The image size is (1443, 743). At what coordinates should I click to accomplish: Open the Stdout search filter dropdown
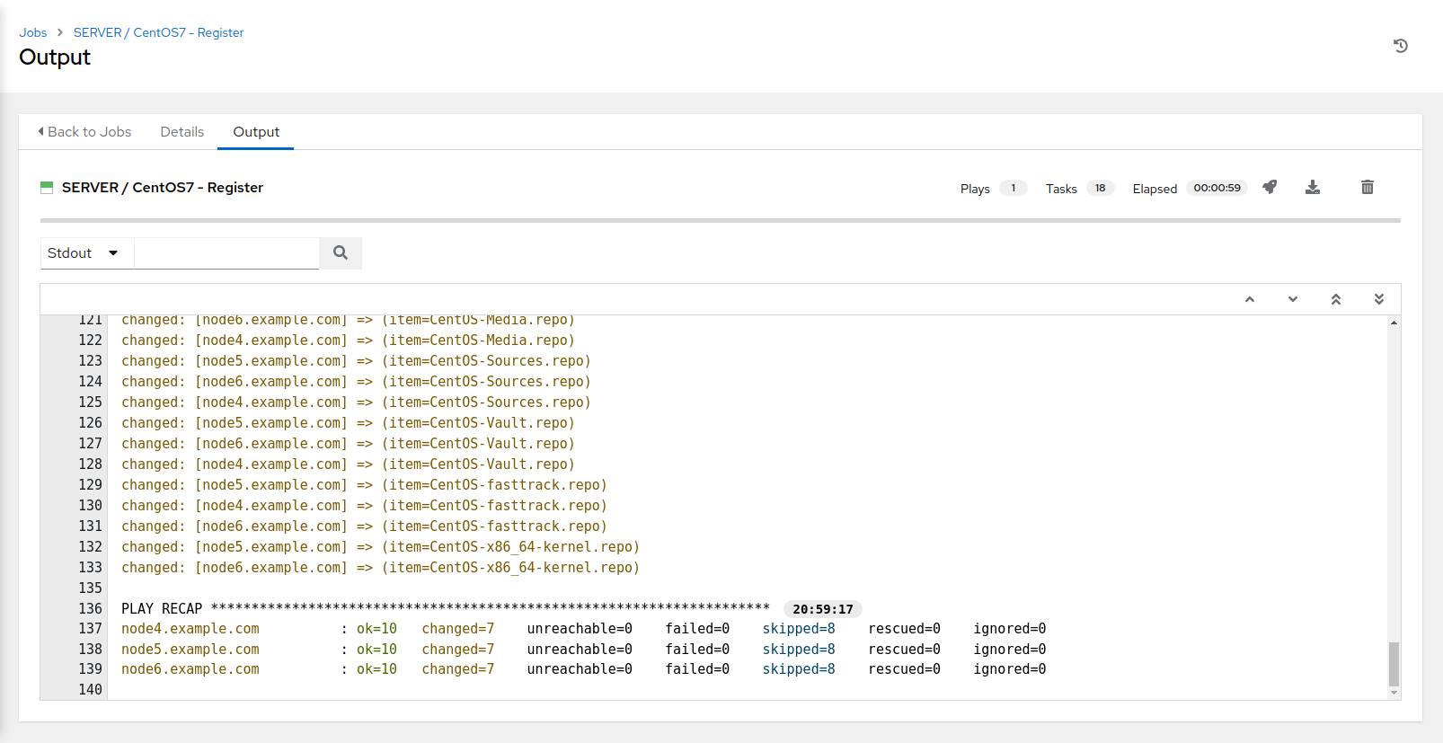(87, 253)
